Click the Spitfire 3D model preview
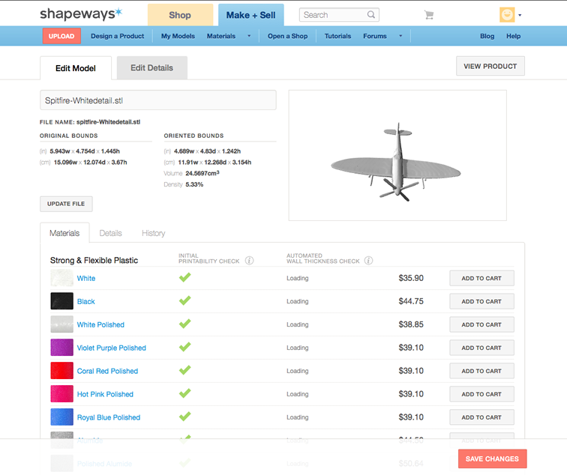 click(397, 155)
